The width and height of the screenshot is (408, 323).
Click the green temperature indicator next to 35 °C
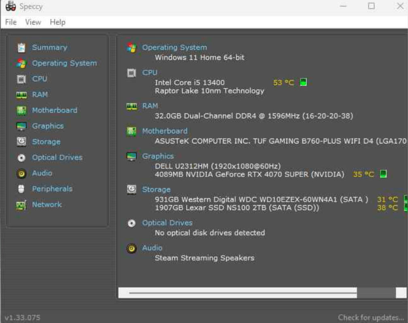click(x=383, y=174)
